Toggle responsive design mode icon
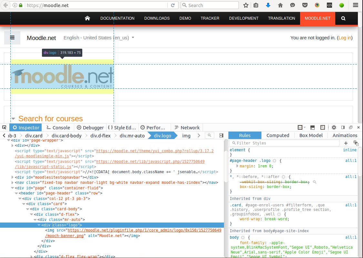 click(322, 127)
